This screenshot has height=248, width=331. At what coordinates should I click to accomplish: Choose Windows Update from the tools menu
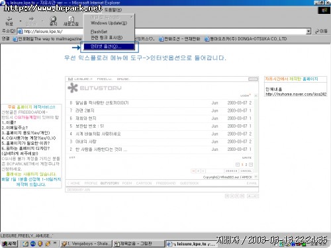(x=109, y=23)
